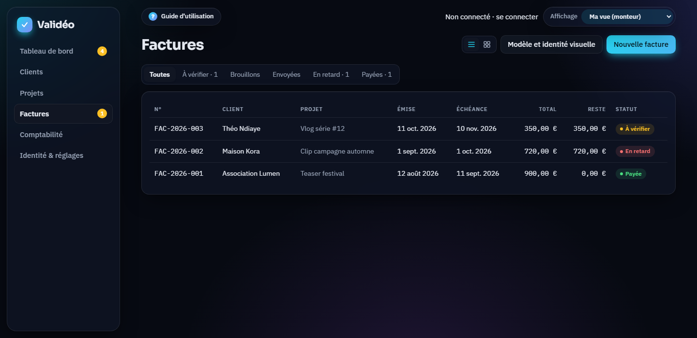Filter invoices by En retard
697x338 pixels.
pyautogui.click(x=331, y=74)
